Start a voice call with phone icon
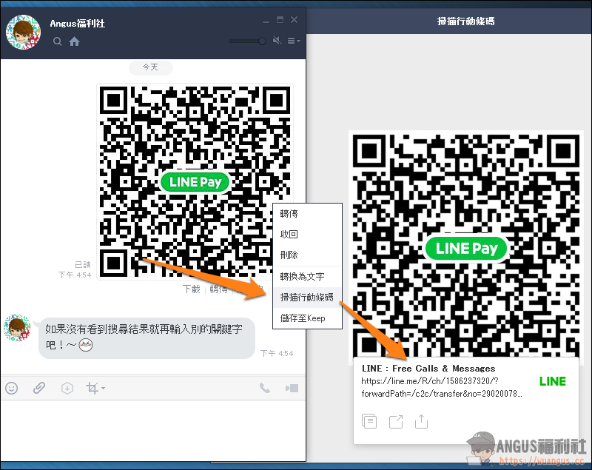The image size is (592, 470). click(264, 388)
